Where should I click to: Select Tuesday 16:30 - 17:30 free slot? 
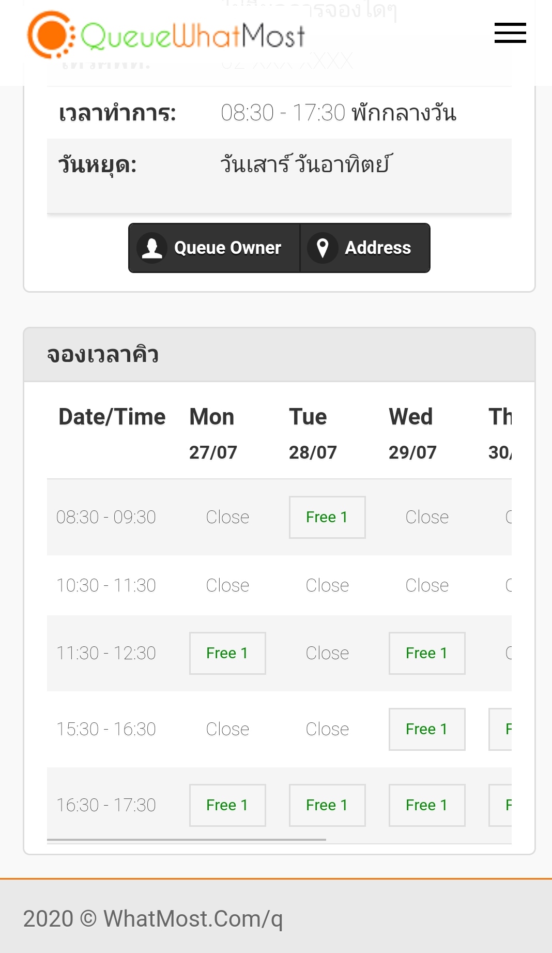pyautogui.click(x=327, y=805)
